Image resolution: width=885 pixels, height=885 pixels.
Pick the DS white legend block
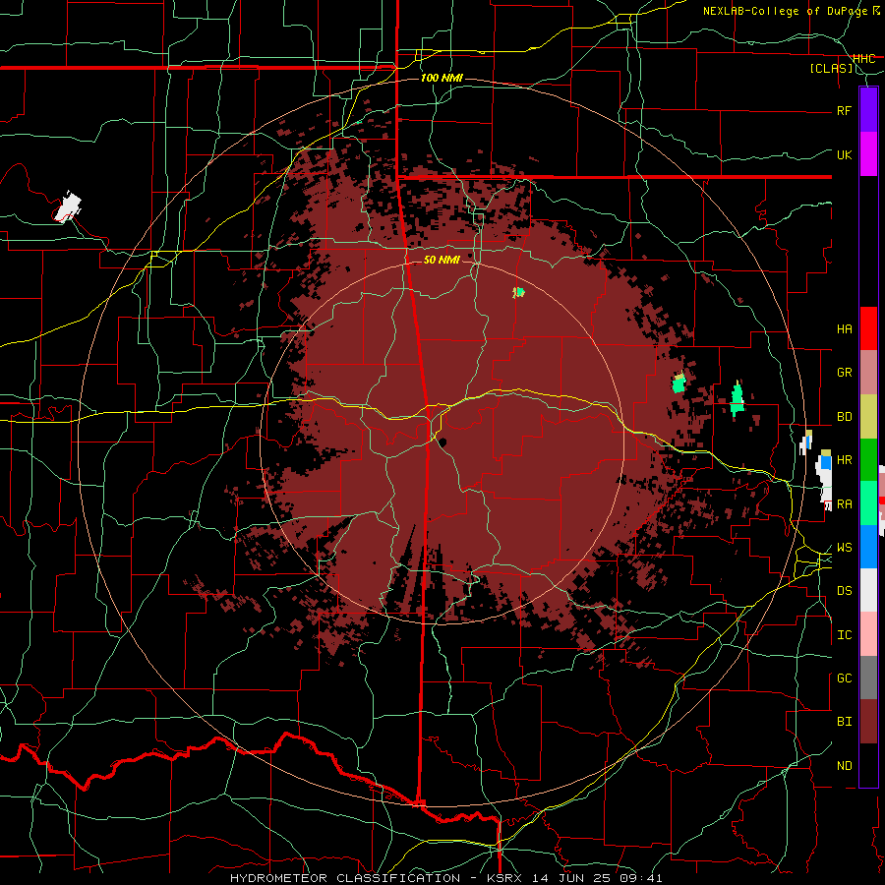[868, 590]
